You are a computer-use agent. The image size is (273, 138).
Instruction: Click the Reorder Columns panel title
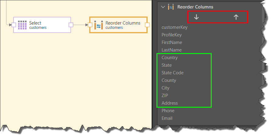(195, 7)
